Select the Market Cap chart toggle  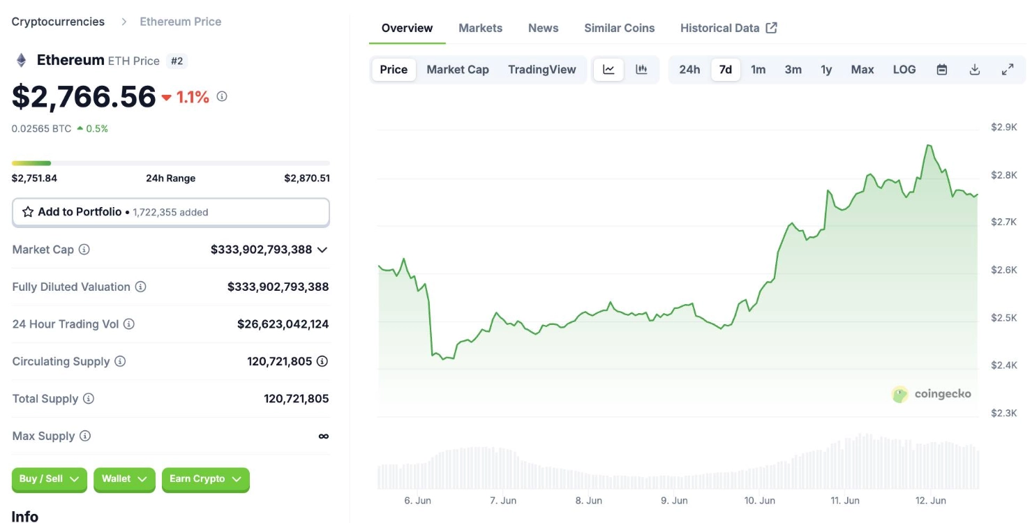(458, 69)
